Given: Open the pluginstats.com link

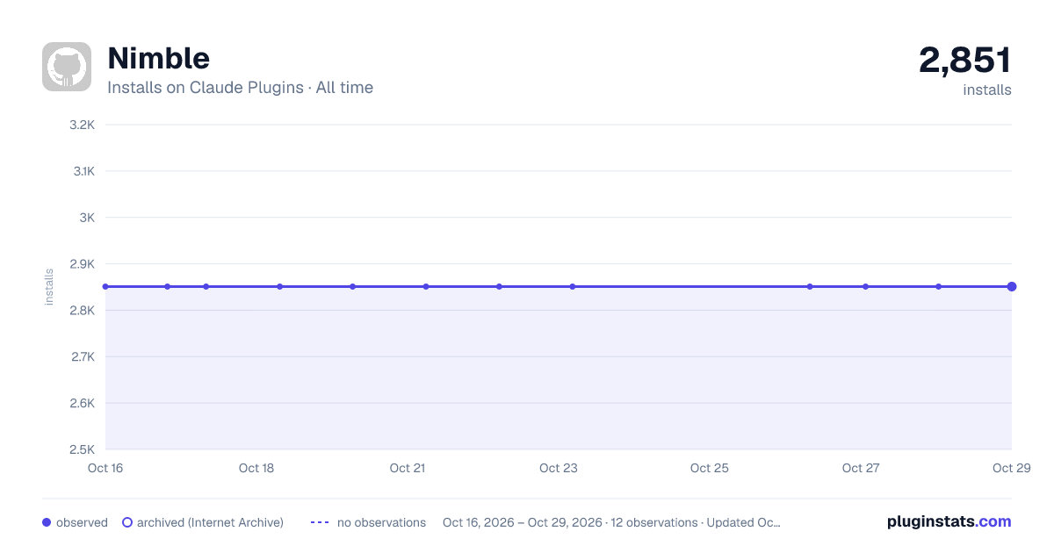Looking at the screenshot, I should [949, 521].
